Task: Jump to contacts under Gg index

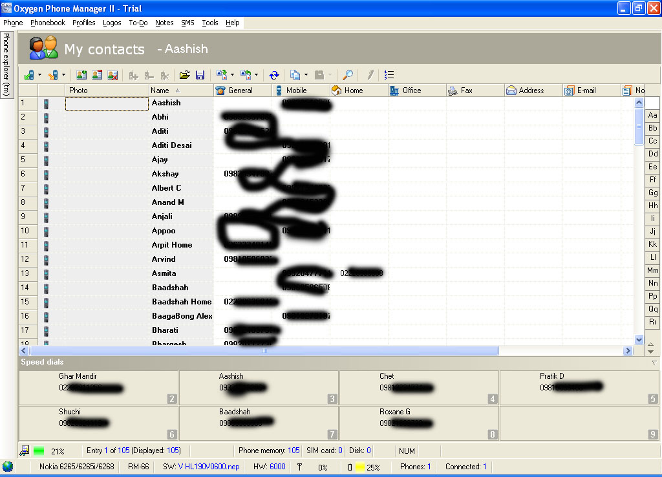Action: point(652,193)
